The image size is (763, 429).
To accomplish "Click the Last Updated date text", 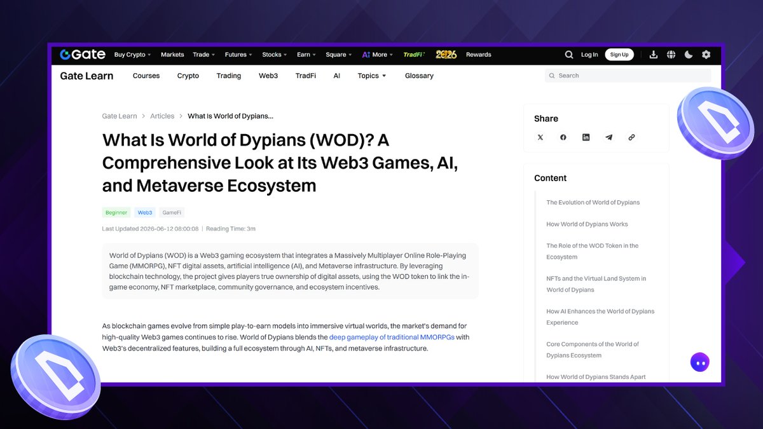I will pyautogui.click(x=151, y=229).
